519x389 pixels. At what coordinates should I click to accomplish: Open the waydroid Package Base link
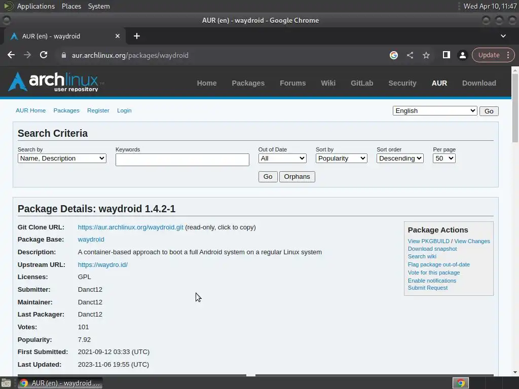tap(91, 240)
